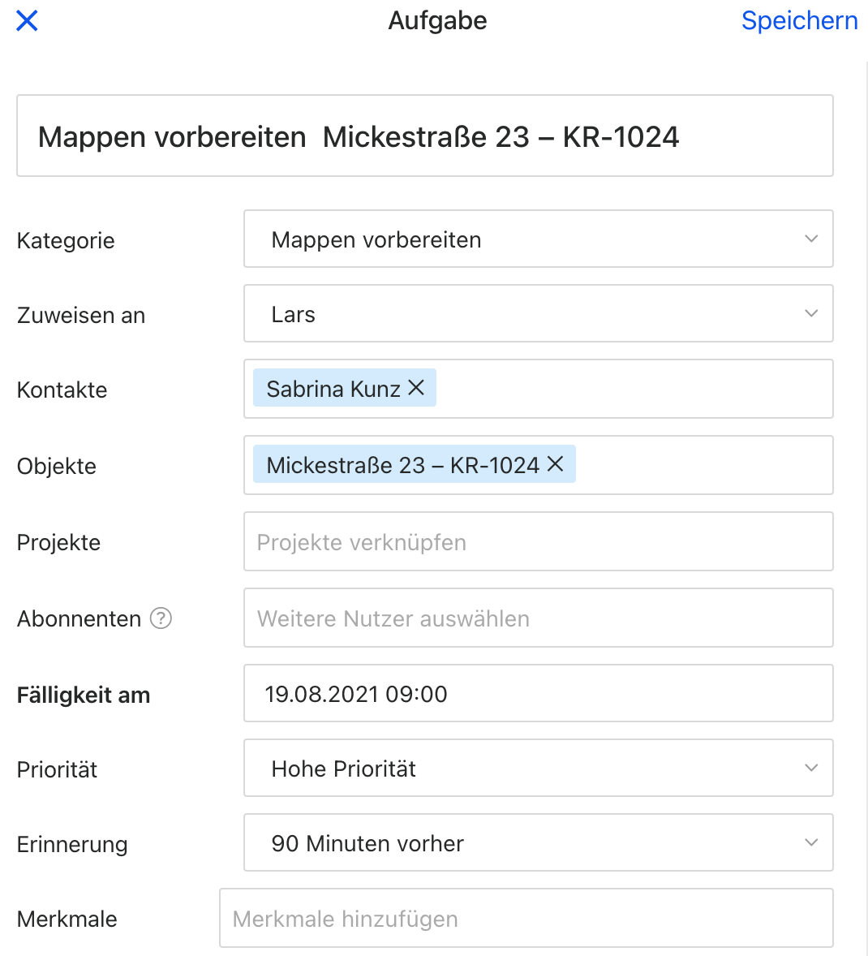
Task: Click empty area in Kontakte field
Action: click(633, 390)
